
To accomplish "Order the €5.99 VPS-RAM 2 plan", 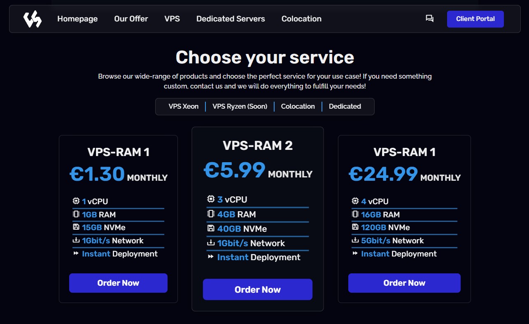I will [257, 289].
